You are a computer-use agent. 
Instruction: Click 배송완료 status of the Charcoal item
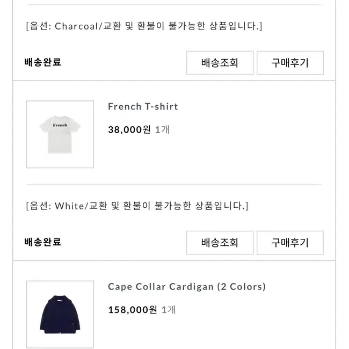pyautogui.click(x=43, y=62)
